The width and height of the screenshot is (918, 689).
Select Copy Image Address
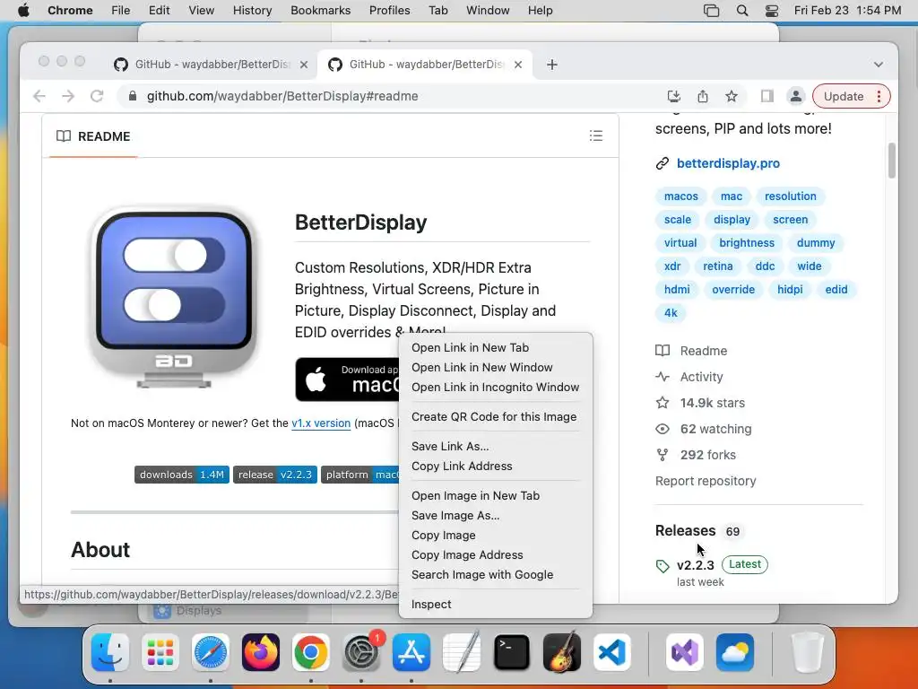click(x=495, y=554)
